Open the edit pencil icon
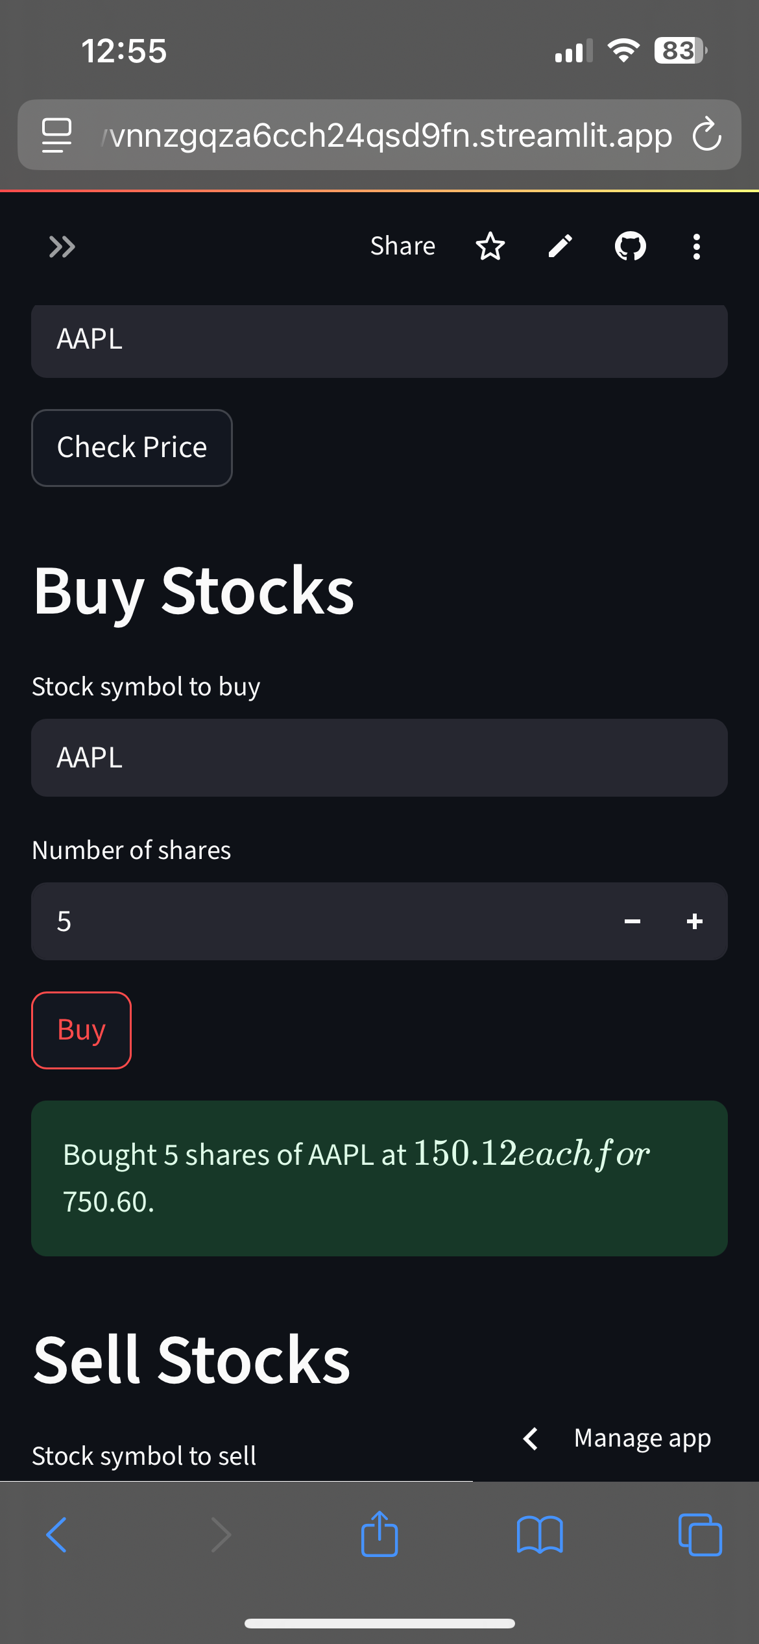Image resolution: width=759 pixels, height=1644 pixels. coord(560,246)
